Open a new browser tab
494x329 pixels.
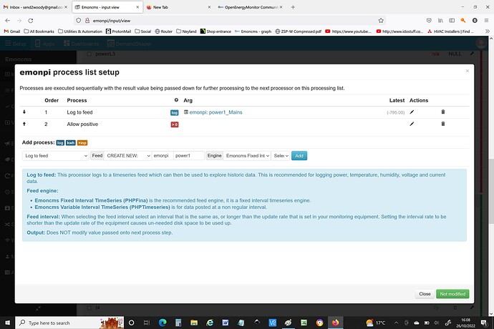point(293,7)
